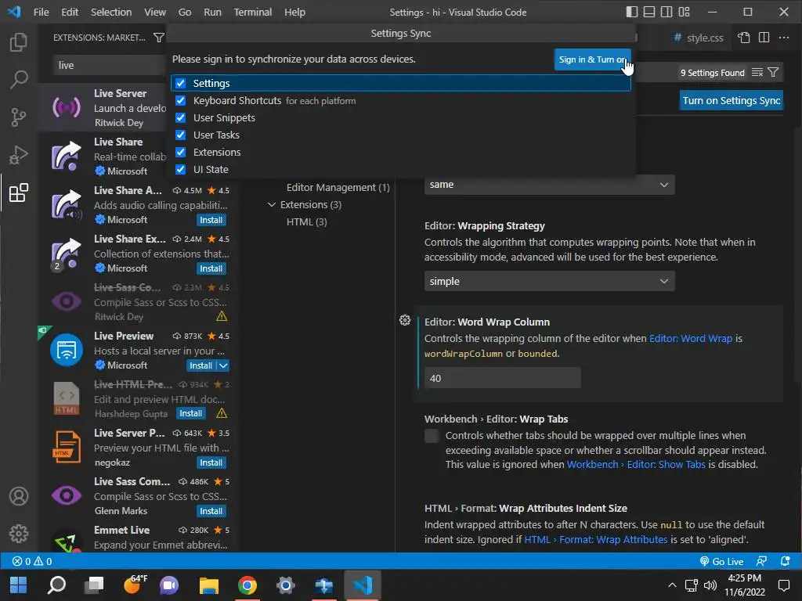Switch to the style.css tab
The height and width of the screenshot is (601, 802).
tap(698, 38)
